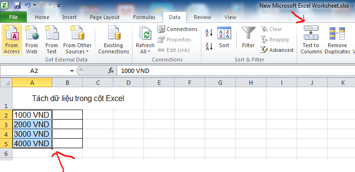Viewport: 355px width, 172px height.
Task: Click cell containing 1000 VND
Action: pyautogui.click(x=32, y=115)
